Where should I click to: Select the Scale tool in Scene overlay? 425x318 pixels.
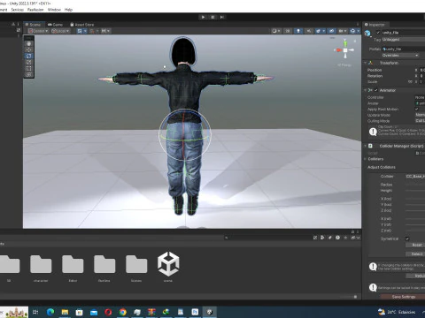pyautogui.click(x=29, y=62)
